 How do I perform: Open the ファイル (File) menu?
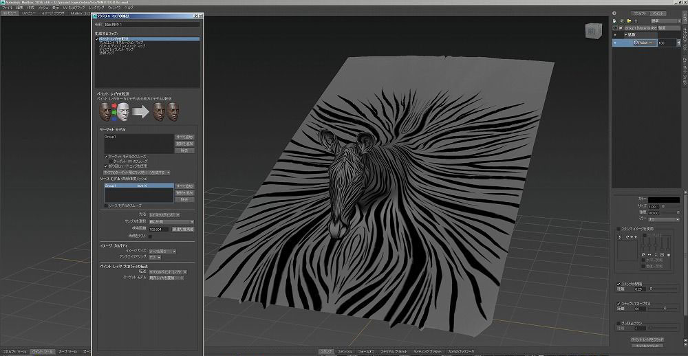click(7, 8)
